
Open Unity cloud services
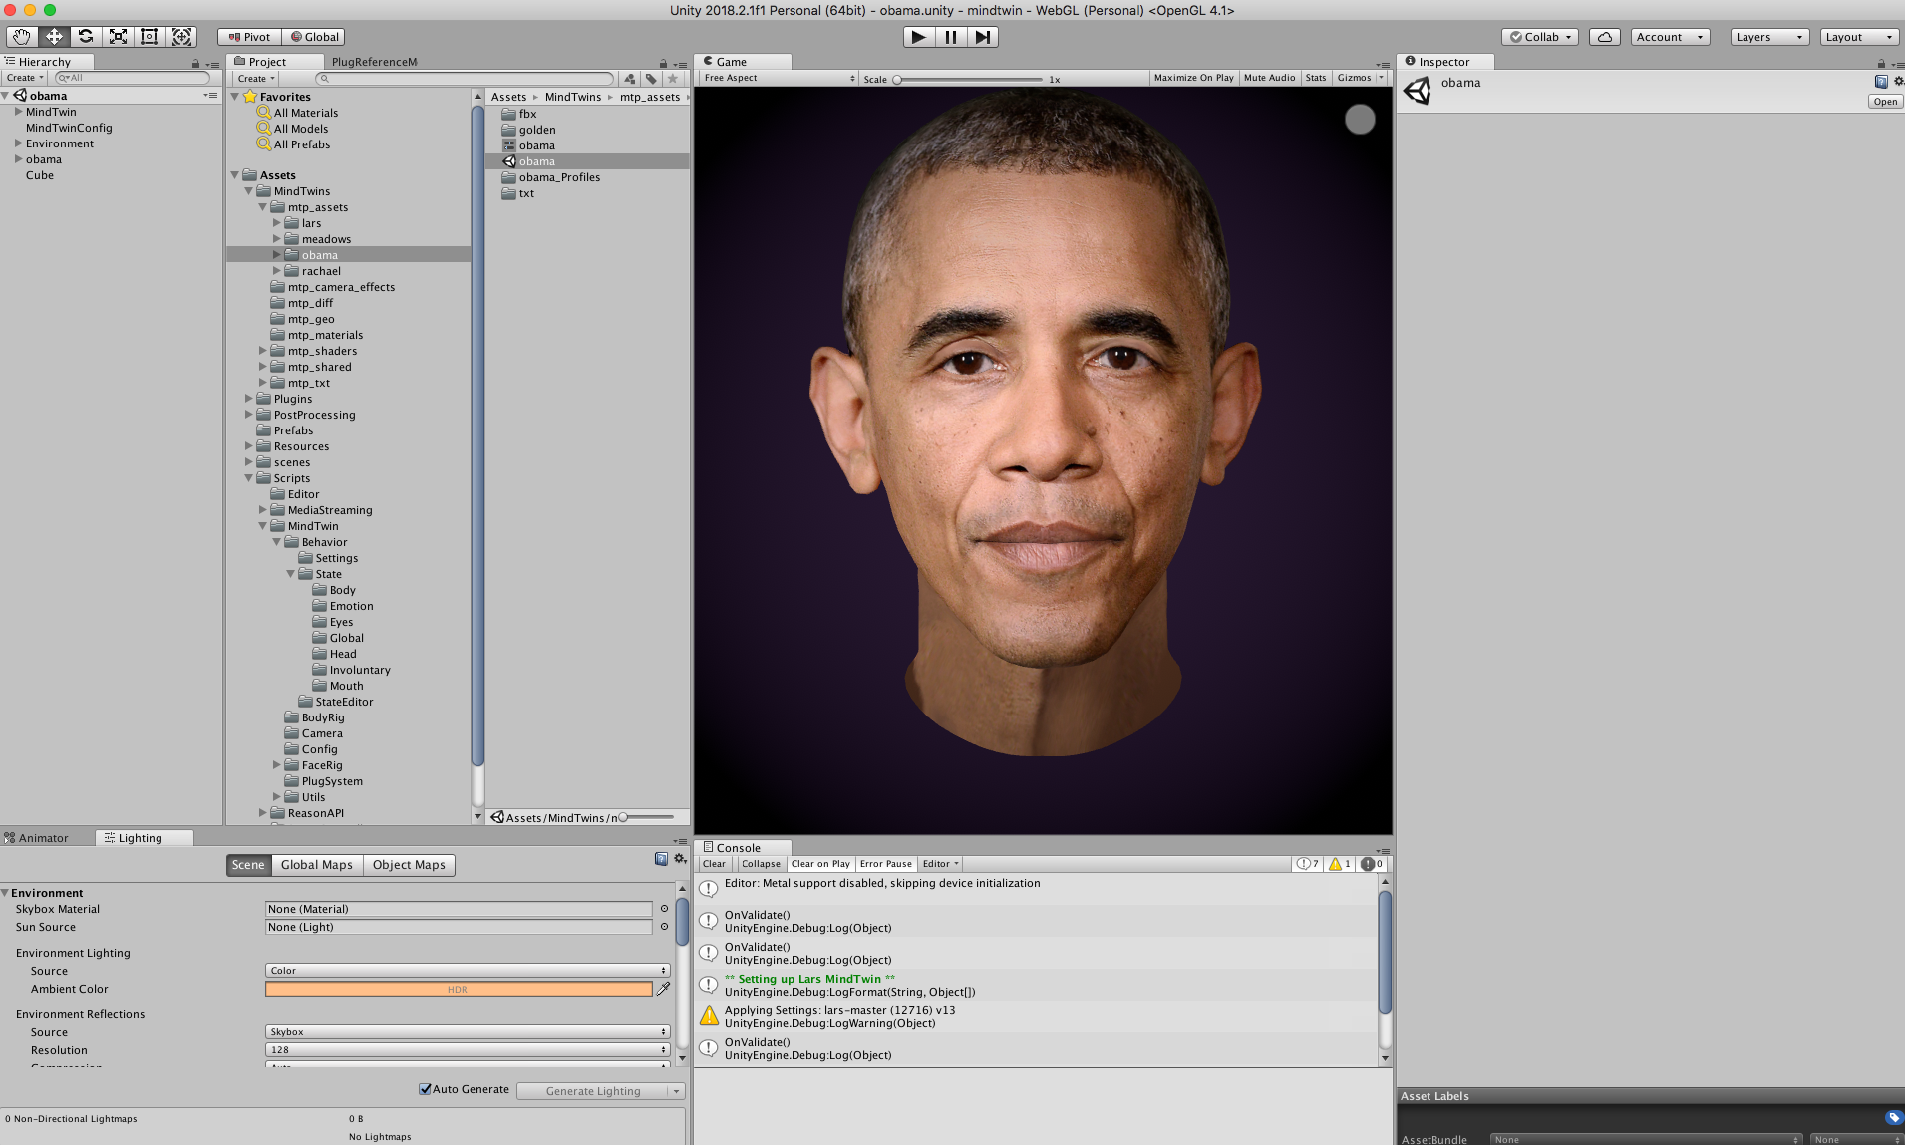pos(1604,37)
